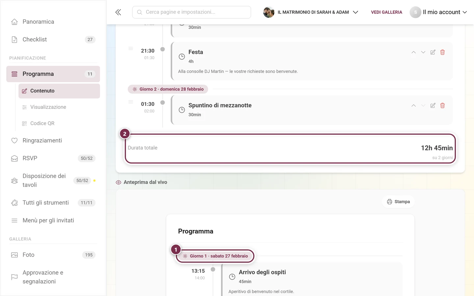Go to Checklist section
The image size is (474, 296).
[x=53, y=39]
